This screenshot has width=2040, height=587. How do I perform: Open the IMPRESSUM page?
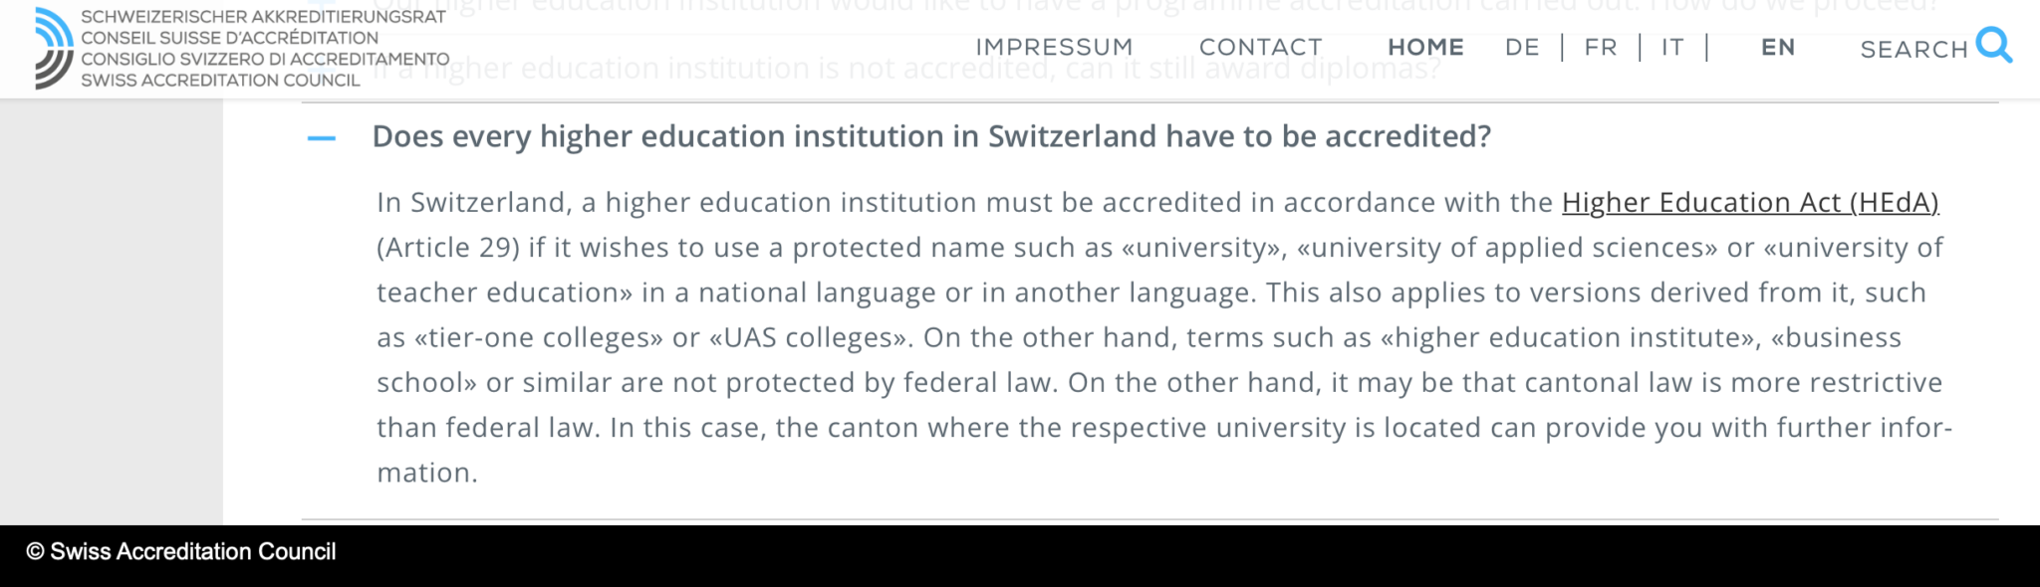click(1054, 47)
